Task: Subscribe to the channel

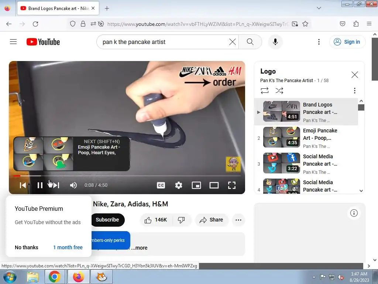Action: pyautogui.click(x=107, y=220)
